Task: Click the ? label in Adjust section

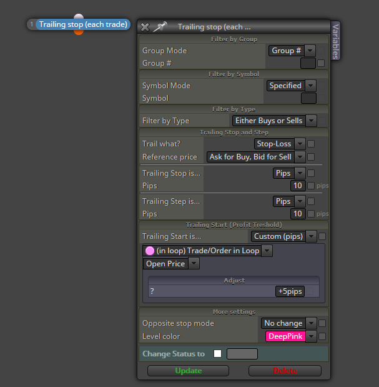Action: 152,291
